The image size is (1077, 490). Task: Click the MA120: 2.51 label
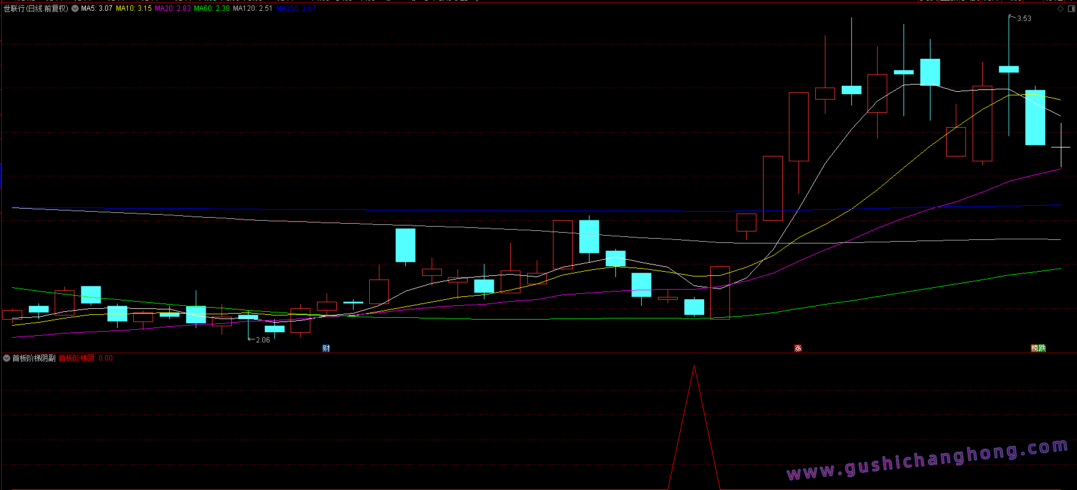click(x=253, y=8)
